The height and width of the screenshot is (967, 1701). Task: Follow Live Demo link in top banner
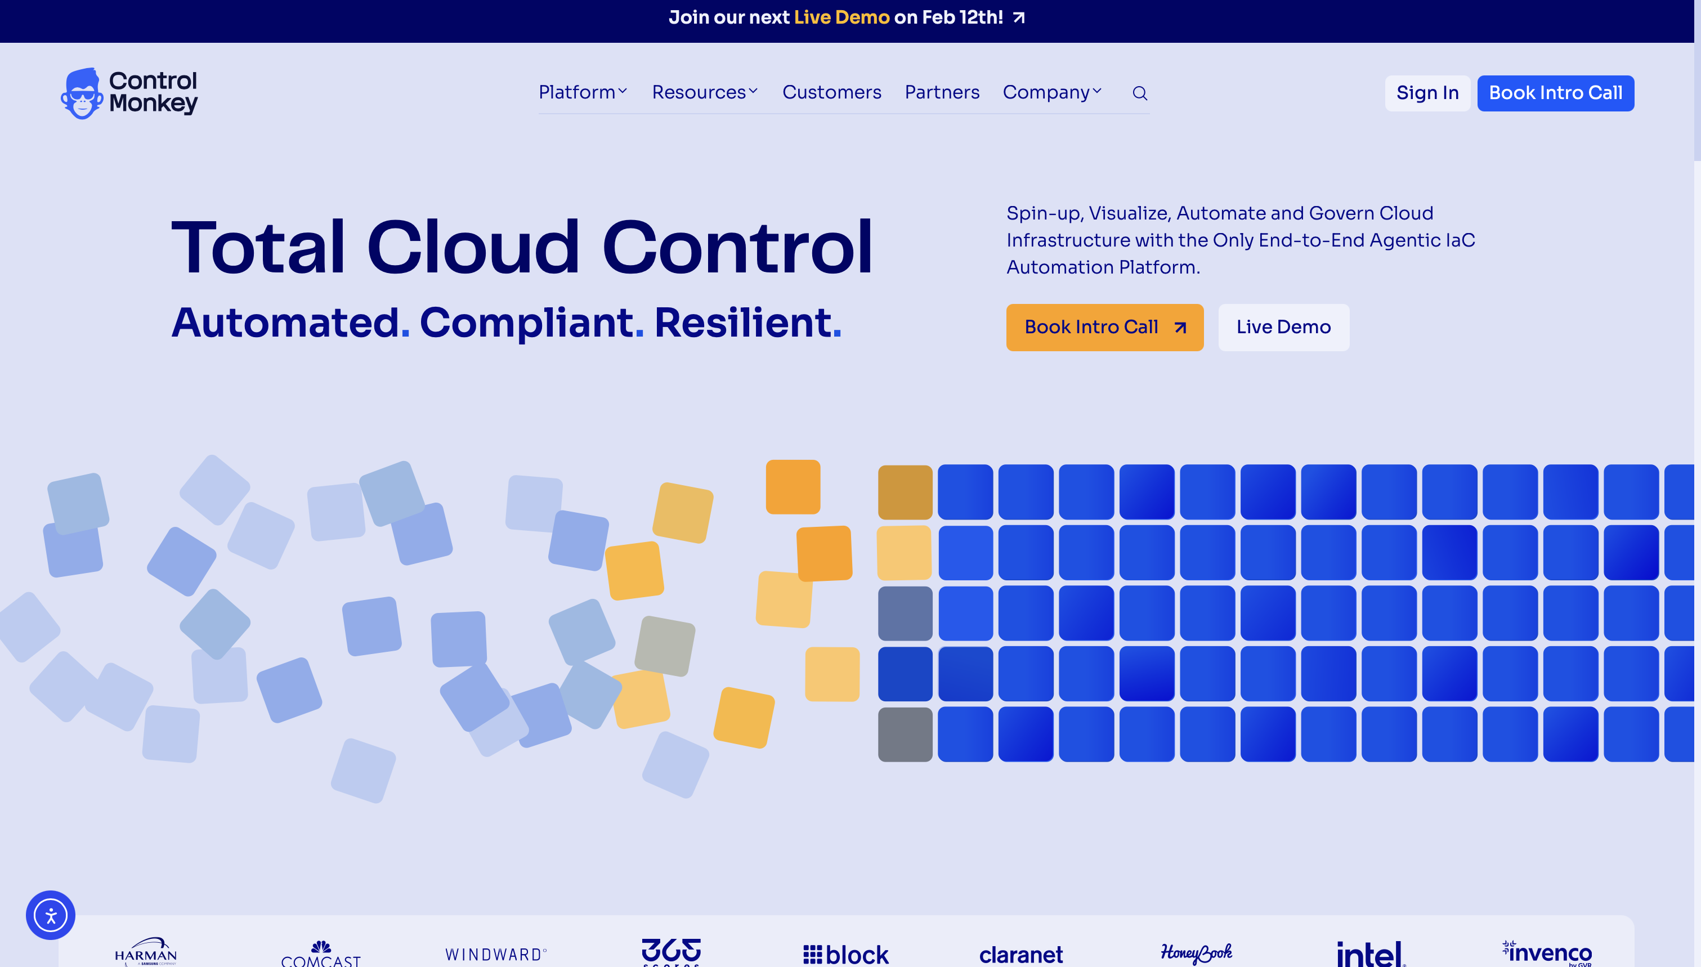pyautogui.click(x=841, y=17)
